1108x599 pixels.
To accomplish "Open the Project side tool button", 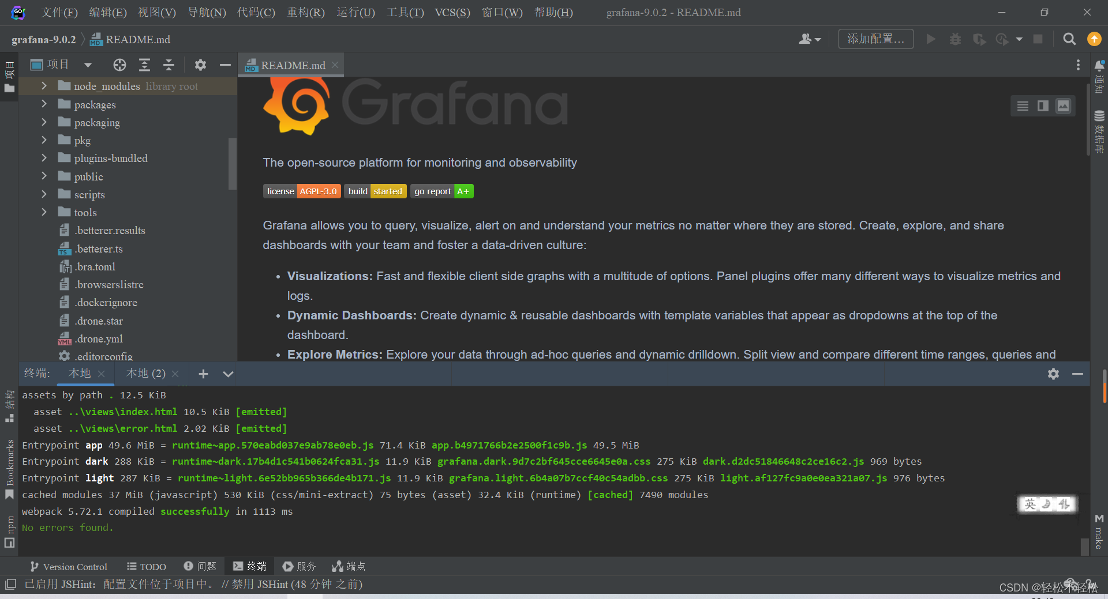I will coord(9,77).
